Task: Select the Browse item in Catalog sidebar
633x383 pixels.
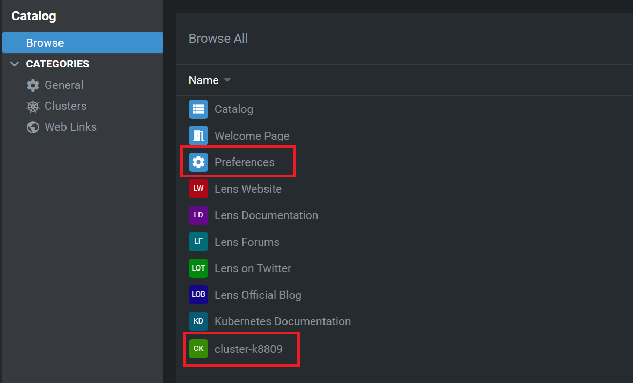Action: pyautogui.click(x=83, y=43)
